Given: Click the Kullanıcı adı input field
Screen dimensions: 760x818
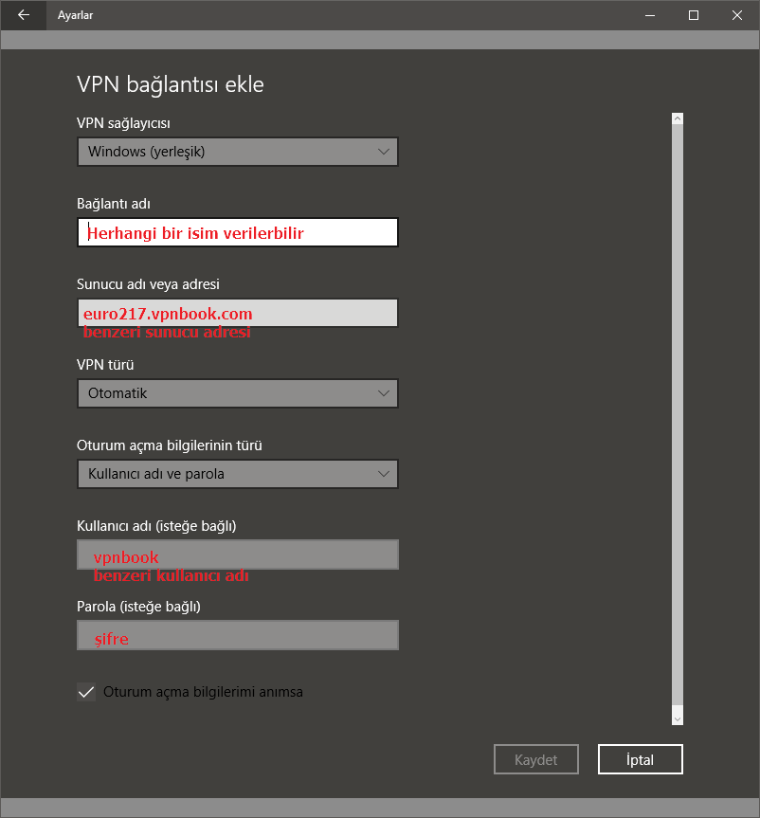Looking at the screenshot, I should [x=237, y=554].
